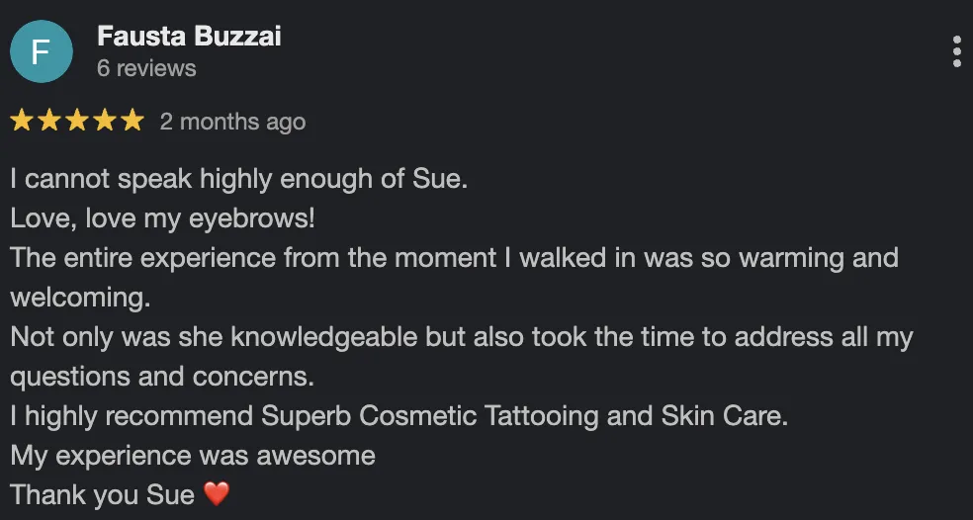Screen dimensions: 973x520
Task: Click the "6 reviews" count under the name
Action: (146, 68)
